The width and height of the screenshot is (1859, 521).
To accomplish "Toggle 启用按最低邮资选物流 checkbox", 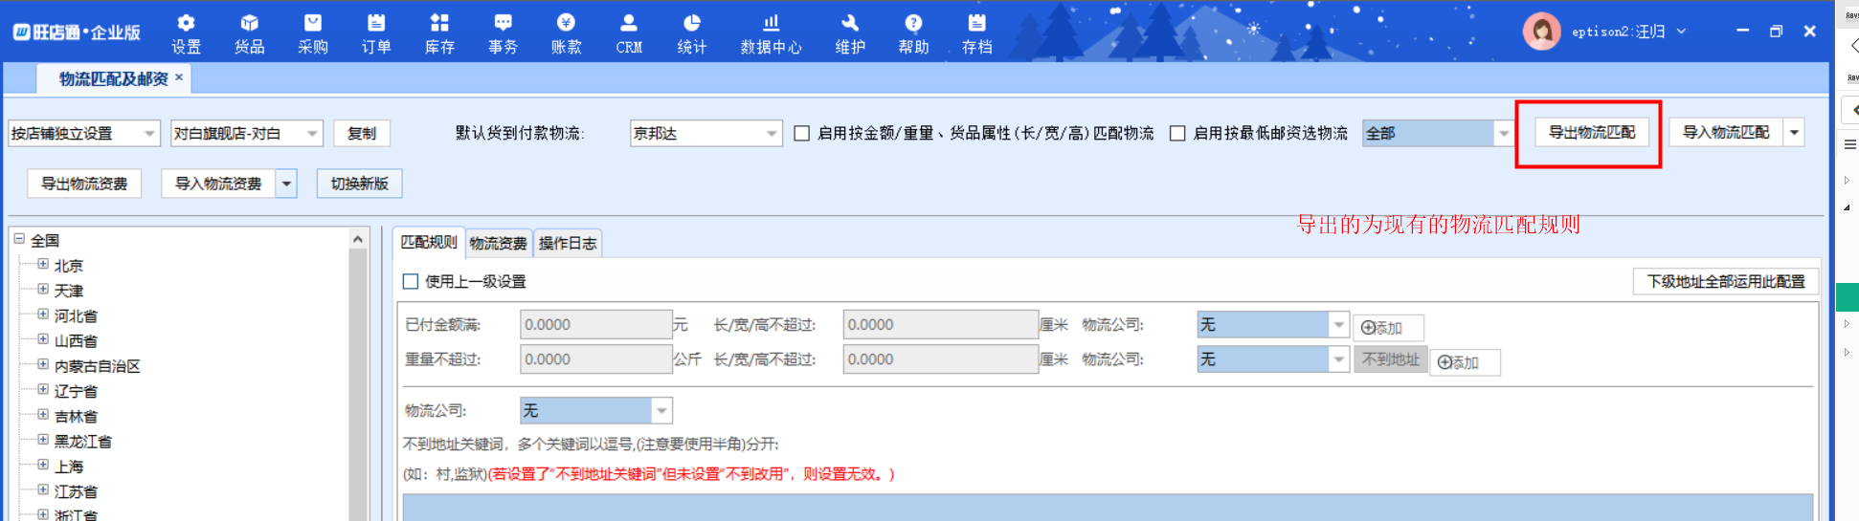I will coord(1177,134).
